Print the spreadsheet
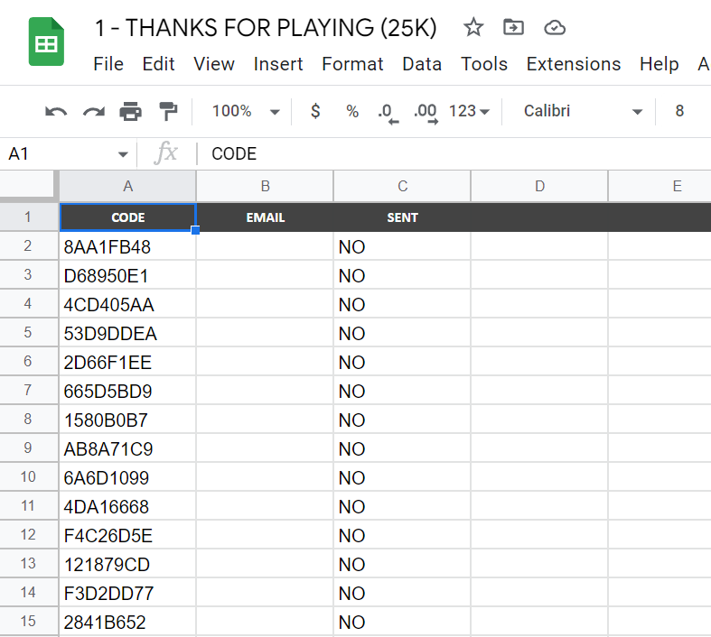This screenshot has width=711, height=637. 131,111
